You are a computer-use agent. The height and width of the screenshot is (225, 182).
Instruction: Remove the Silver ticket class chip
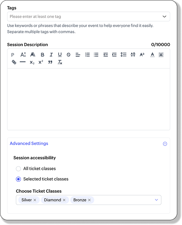click(x=35, y=200)
